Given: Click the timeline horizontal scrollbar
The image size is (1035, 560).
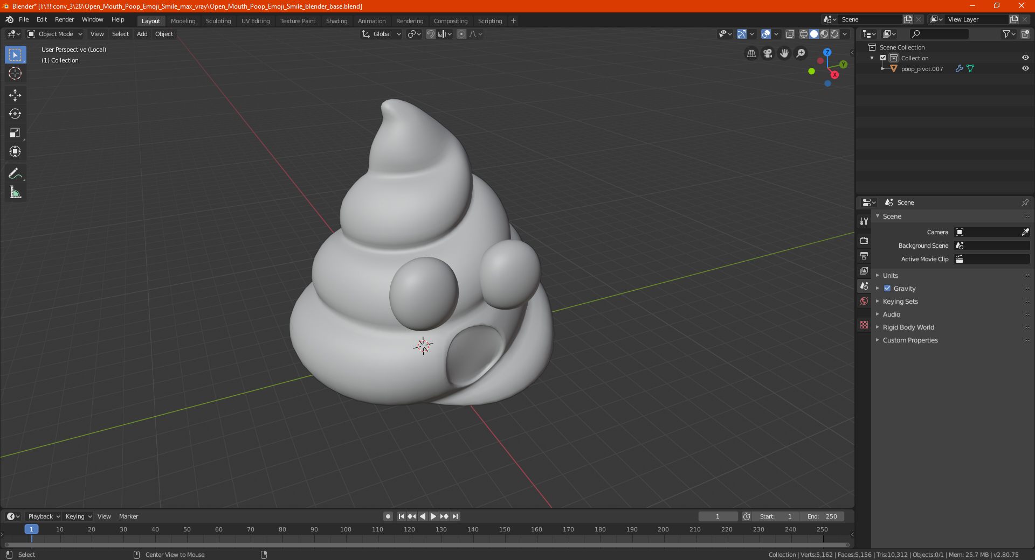Looking at the screenshot, I should point(427,545).
